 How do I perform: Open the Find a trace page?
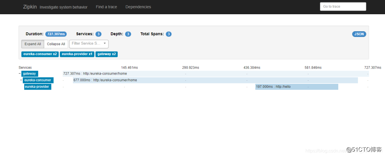(x=106, y=7)
